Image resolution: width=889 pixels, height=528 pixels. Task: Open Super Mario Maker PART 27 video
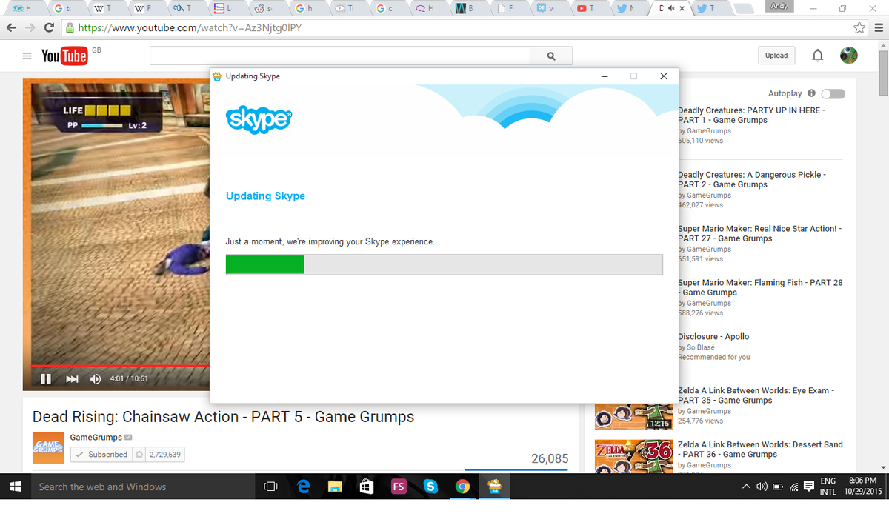point(759,233)
